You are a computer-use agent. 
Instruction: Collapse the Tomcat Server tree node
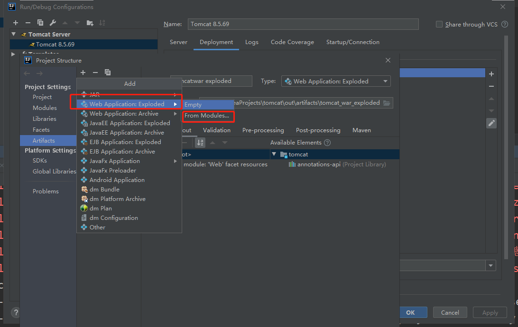14,34
